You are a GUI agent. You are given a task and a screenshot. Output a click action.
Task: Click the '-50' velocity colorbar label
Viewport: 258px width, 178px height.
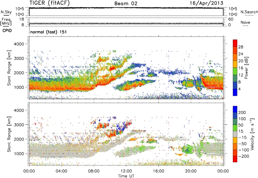(x=242, y=144)
